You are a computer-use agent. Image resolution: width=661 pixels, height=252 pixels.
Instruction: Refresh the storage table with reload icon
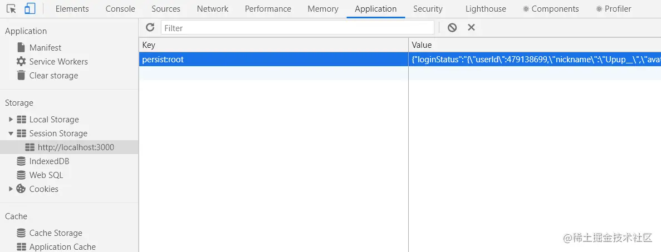click(150, 27)
